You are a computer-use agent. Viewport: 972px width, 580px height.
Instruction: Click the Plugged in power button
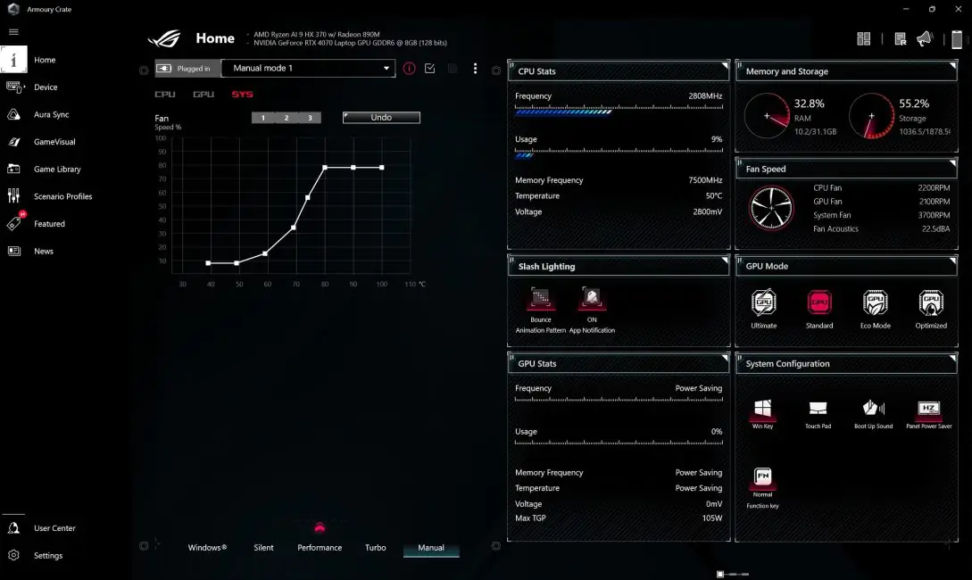click(x=187, y=68)
